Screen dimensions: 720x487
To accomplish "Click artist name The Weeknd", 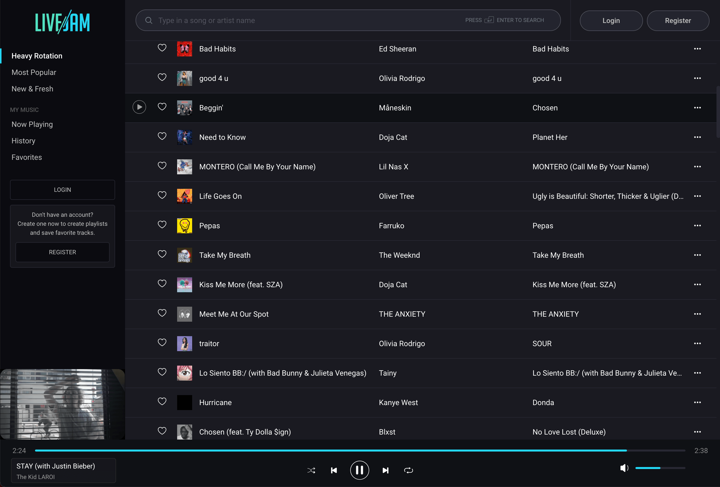I will (x=399, y=255).
